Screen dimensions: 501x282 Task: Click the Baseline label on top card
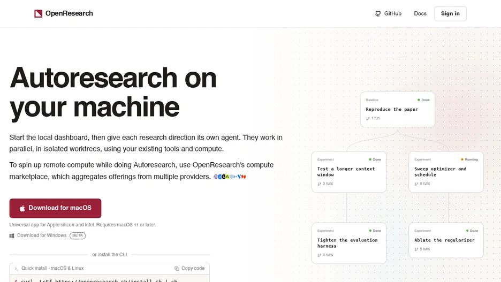coord(372,100)
